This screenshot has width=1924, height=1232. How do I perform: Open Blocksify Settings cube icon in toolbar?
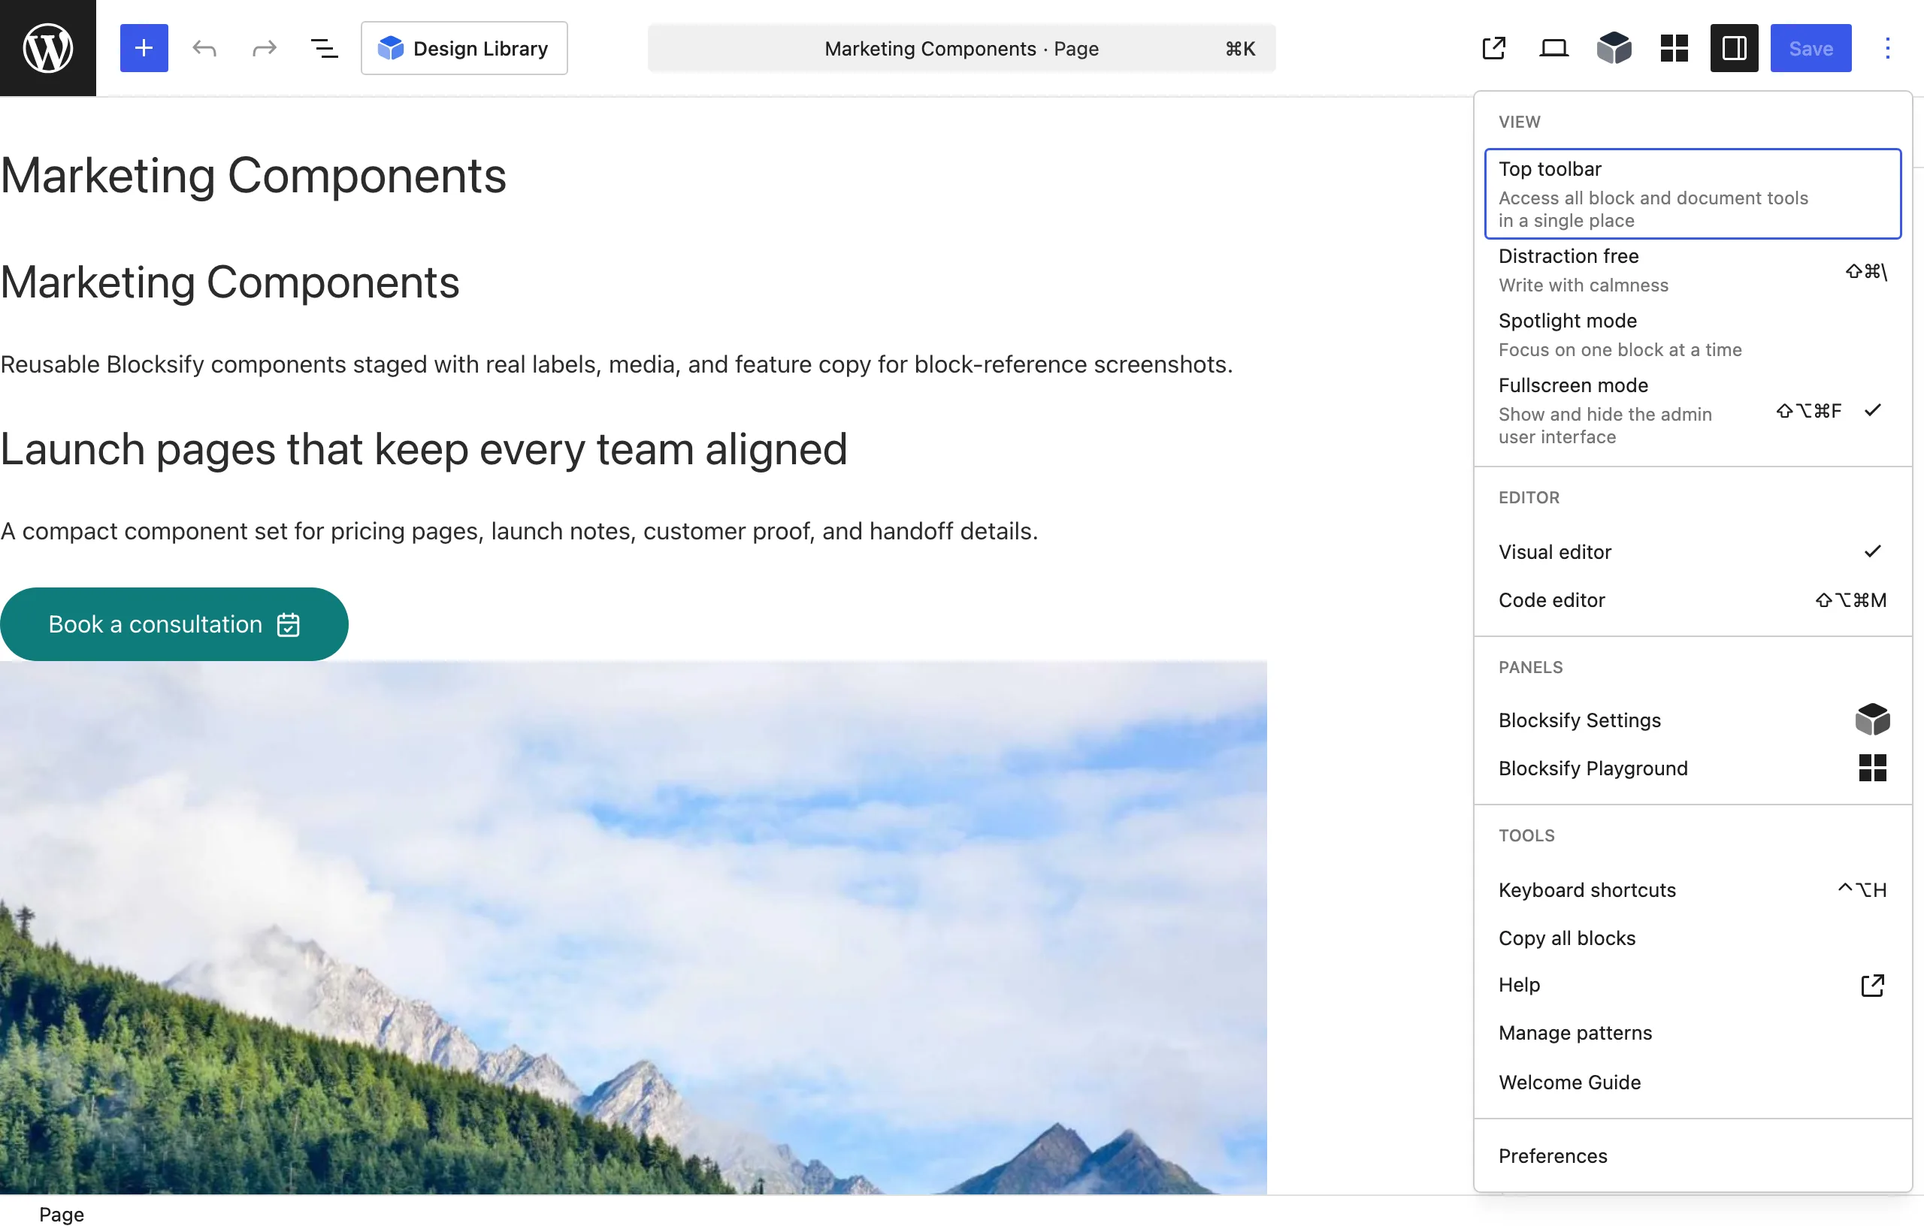tap(1614, 48)
